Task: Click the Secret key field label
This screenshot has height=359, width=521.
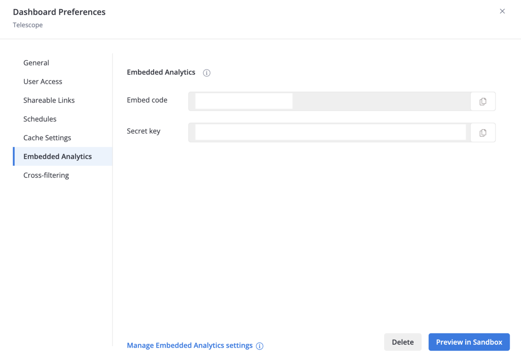Action: tap(144, 131)
